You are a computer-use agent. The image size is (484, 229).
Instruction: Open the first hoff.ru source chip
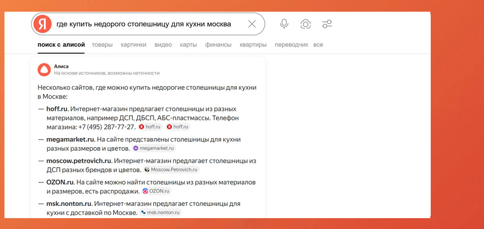[150, 127]
